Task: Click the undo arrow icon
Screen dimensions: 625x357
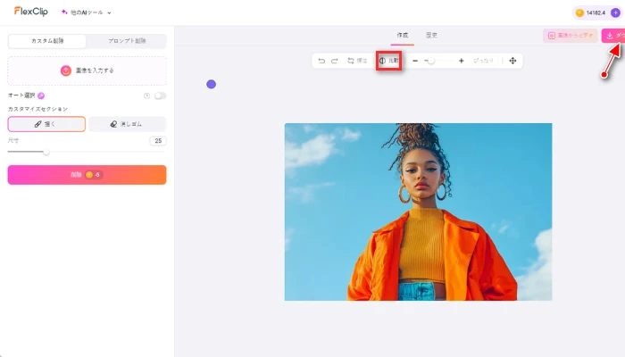Action: pyautogui.click(x=321, y=61)
